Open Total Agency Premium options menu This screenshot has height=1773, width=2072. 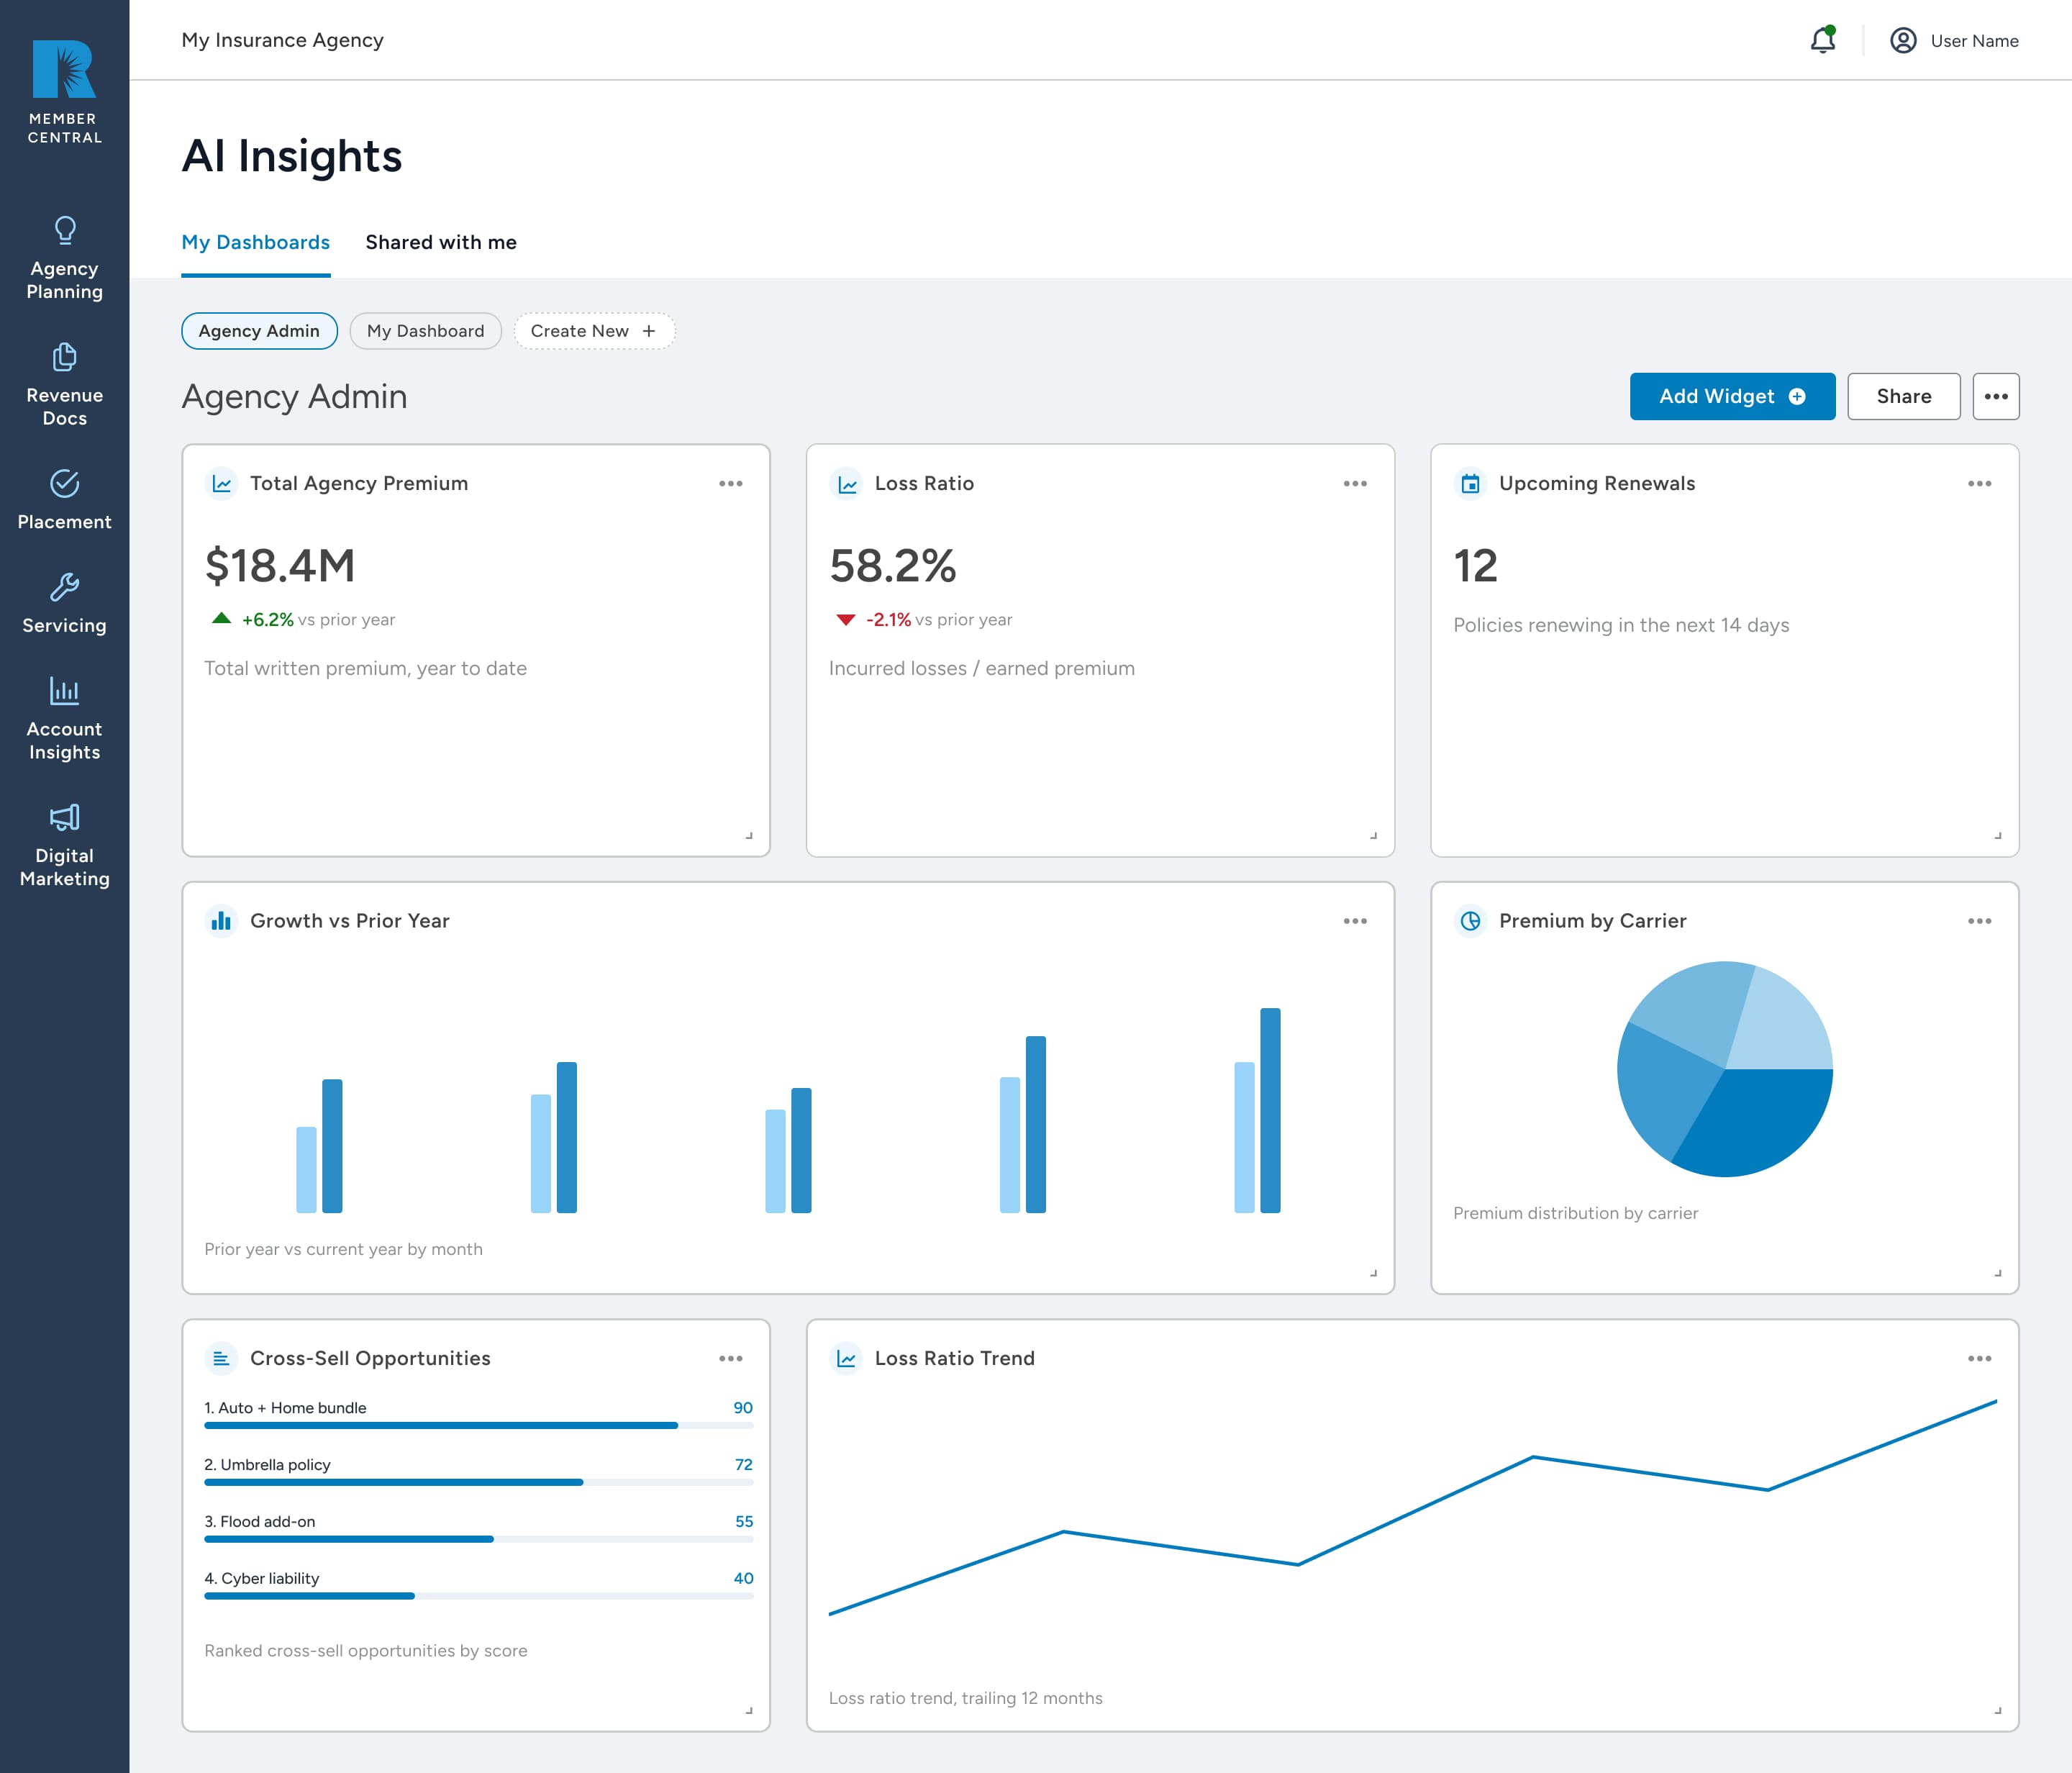point(731,484)
